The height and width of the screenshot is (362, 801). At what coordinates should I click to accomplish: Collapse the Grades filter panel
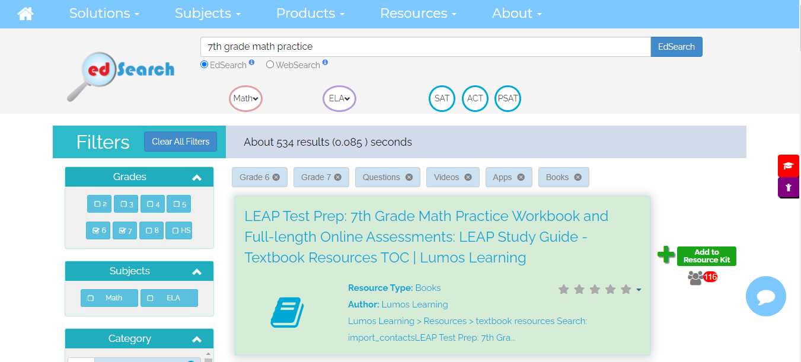(197, 177)
